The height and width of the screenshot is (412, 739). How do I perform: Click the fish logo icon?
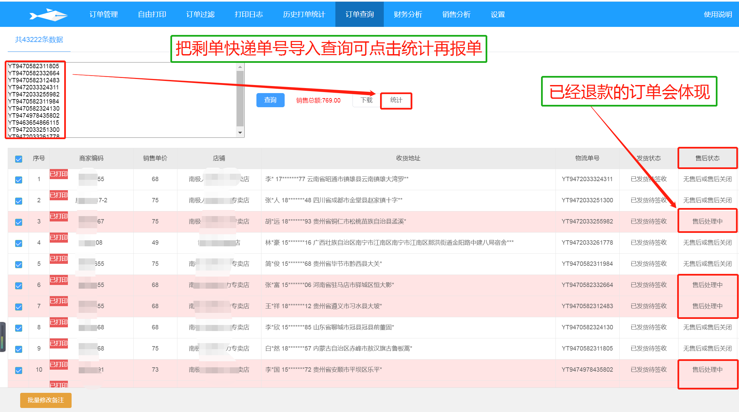click(x=48, y=15)
